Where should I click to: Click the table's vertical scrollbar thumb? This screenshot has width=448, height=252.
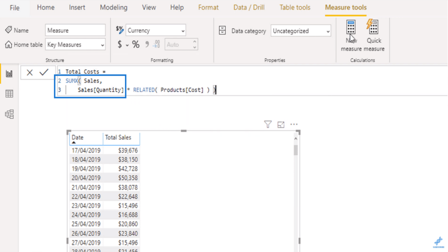pyautogui.click(x=296, y=150)
